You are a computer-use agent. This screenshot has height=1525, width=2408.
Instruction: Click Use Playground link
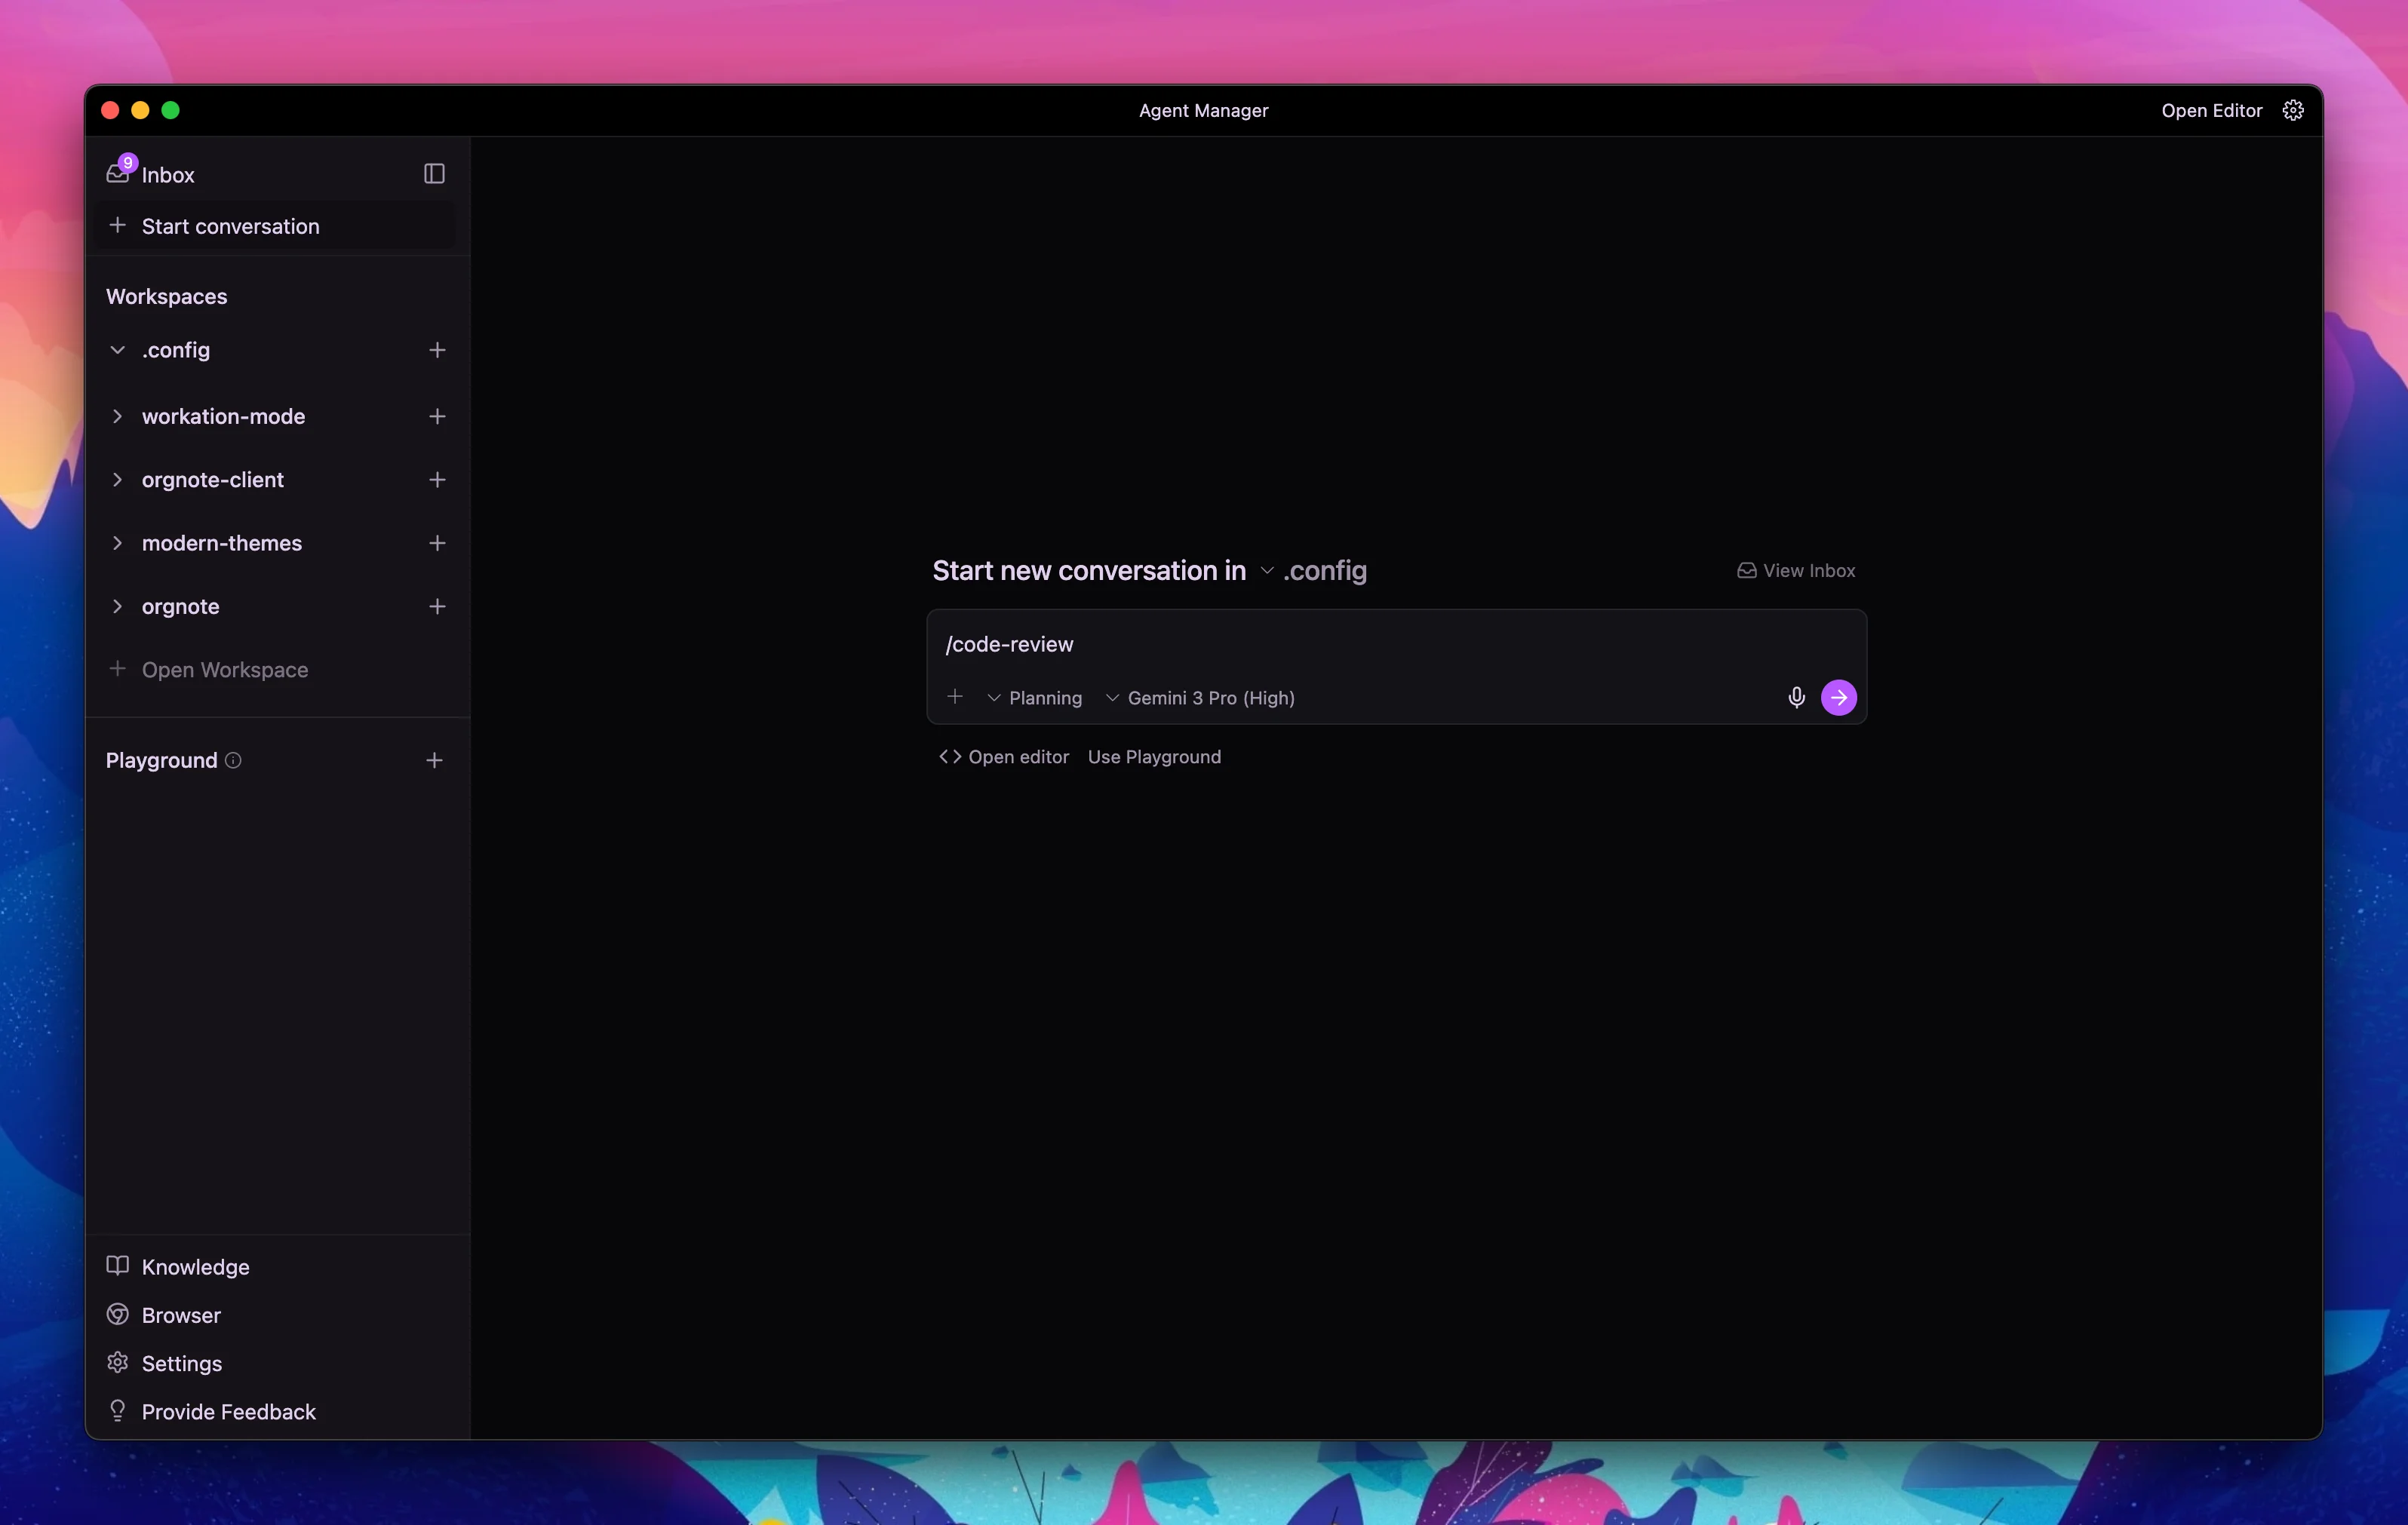pos(1154,757)
